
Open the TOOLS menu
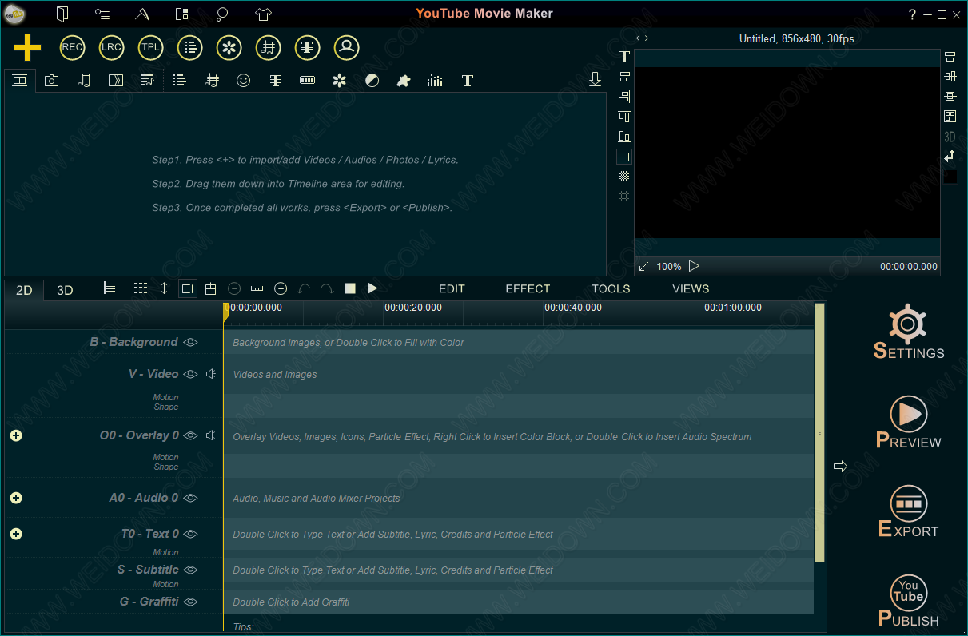click(611, 288)
